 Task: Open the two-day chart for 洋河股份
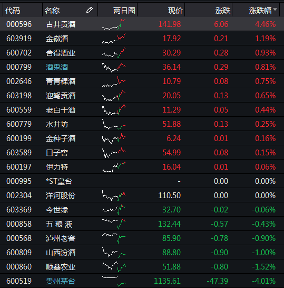pyautogui.click(x=114, y=196)
